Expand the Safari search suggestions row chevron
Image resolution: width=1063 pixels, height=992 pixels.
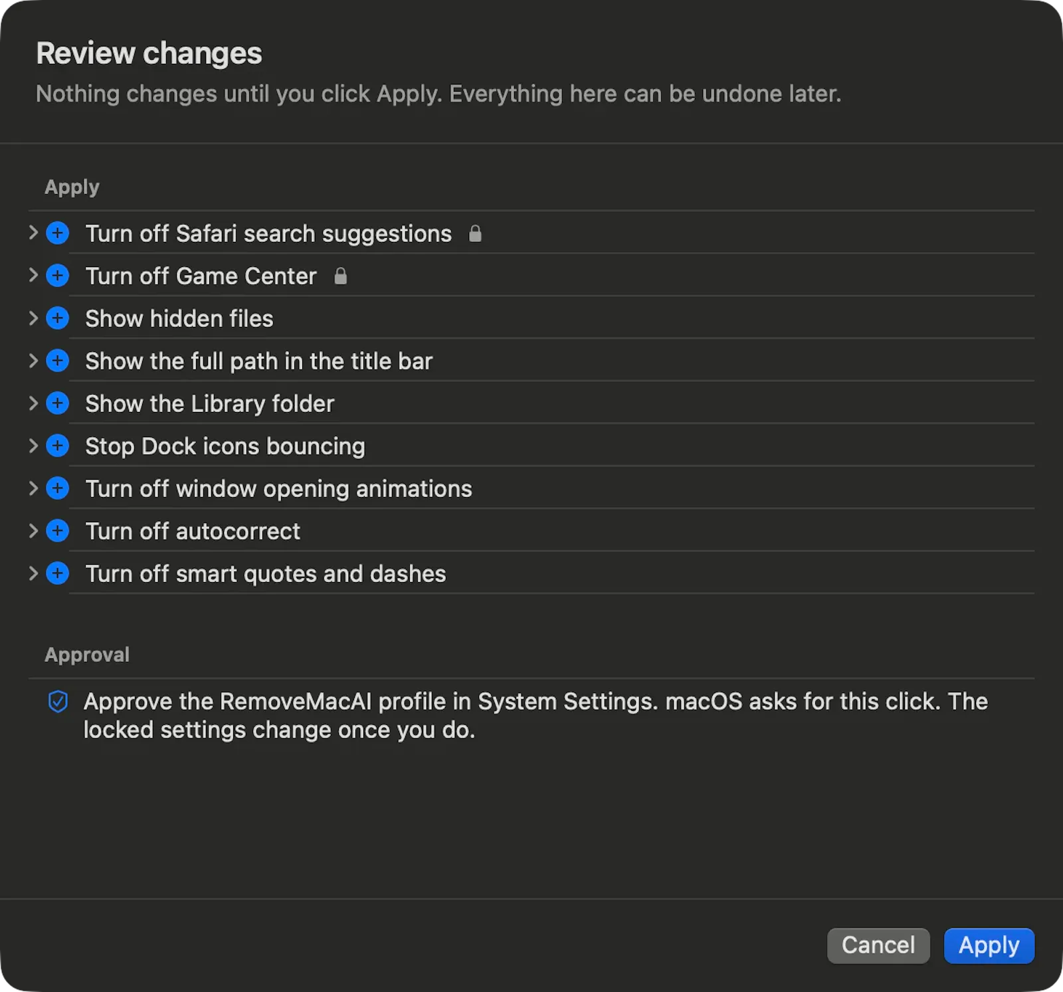[x=33, y=233]
